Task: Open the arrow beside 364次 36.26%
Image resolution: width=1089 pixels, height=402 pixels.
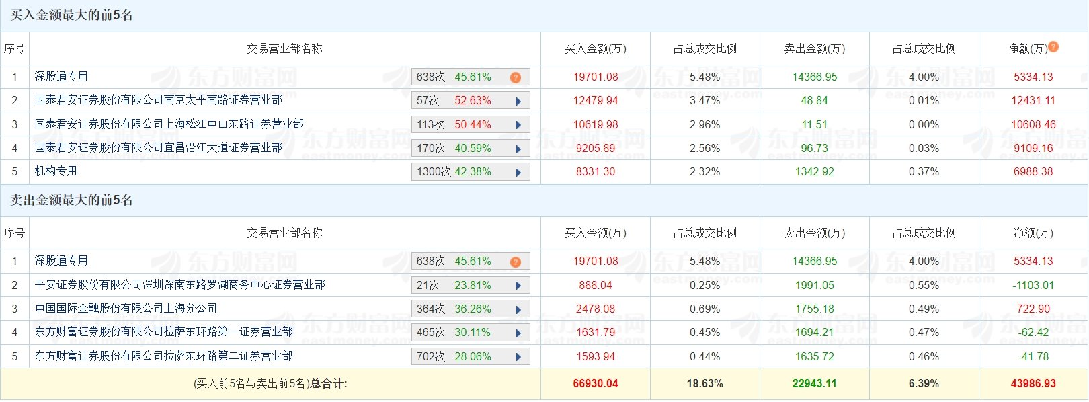Action: (x=518, y=310)
